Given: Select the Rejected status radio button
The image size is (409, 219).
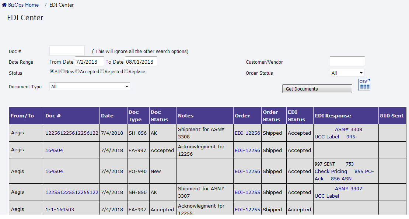Looking at the screenshot, I should pyautogui.click(x=102, y=71).
